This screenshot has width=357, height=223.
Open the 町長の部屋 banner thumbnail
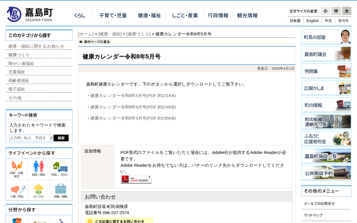pyautogui.click(x=326, y=37)
